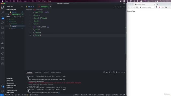Switch to the Output panel tab
The image size is (171, 96).
(46, 72)
